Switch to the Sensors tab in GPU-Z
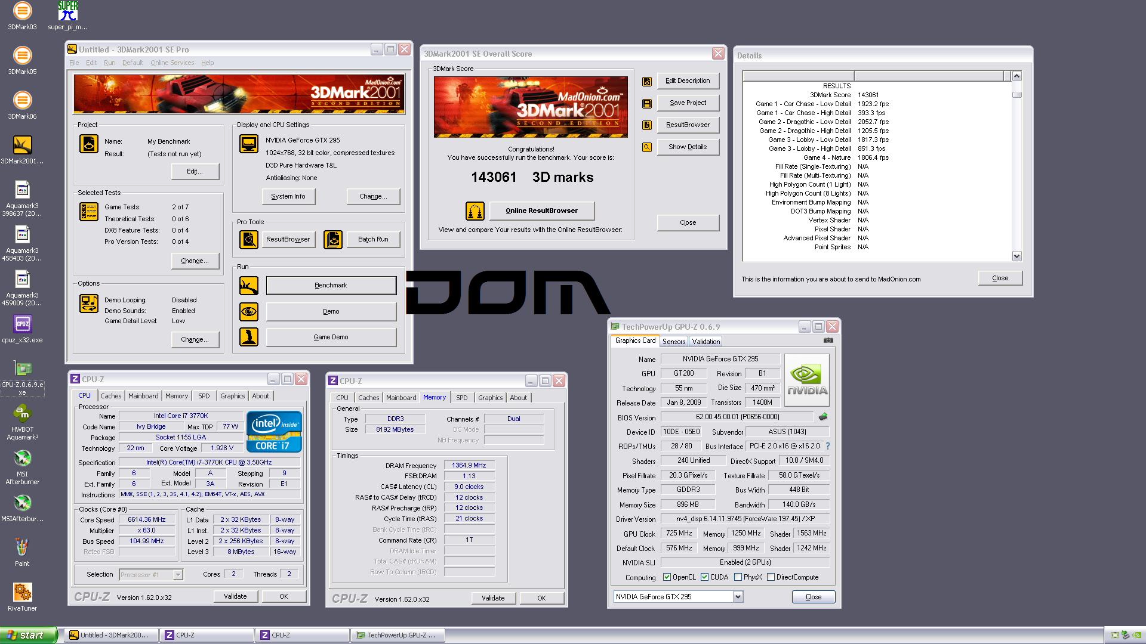1146x644 pixels. [674, 342]
